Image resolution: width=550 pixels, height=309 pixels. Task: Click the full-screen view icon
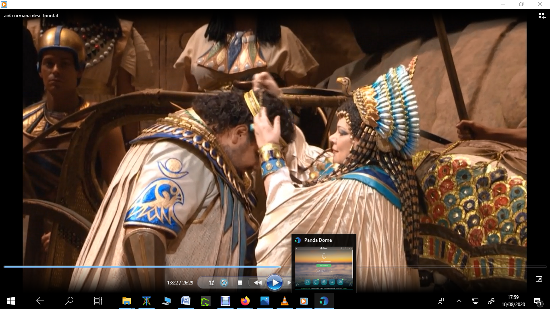[539, 279]
